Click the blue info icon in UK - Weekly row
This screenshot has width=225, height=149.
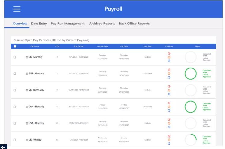pos(169,144)
